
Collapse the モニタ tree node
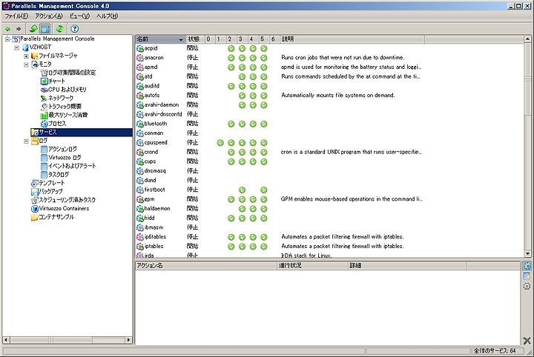(26, 64)
